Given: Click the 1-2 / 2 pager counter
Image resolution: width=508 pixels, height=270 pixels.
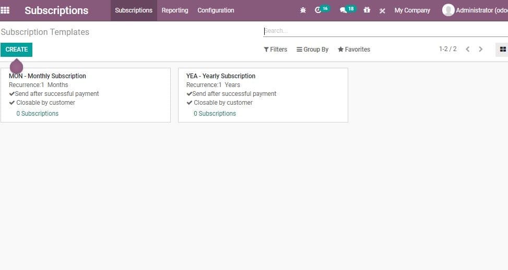Looking at the screenshot, I should [x=448, y=49].
